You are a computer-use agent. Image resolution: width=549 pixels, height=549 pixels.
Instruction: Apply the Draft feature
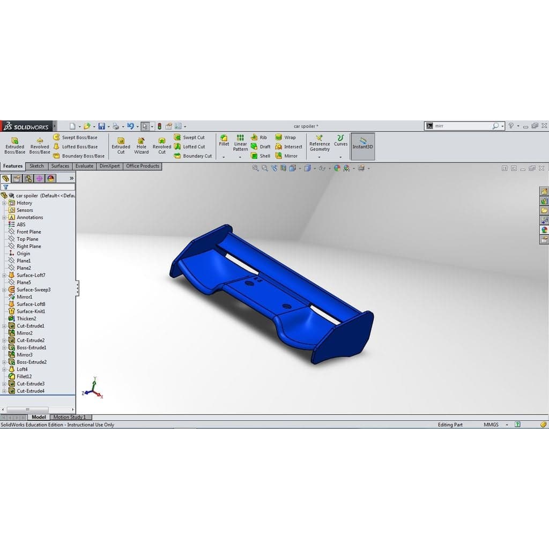click(x=261, y=147)
